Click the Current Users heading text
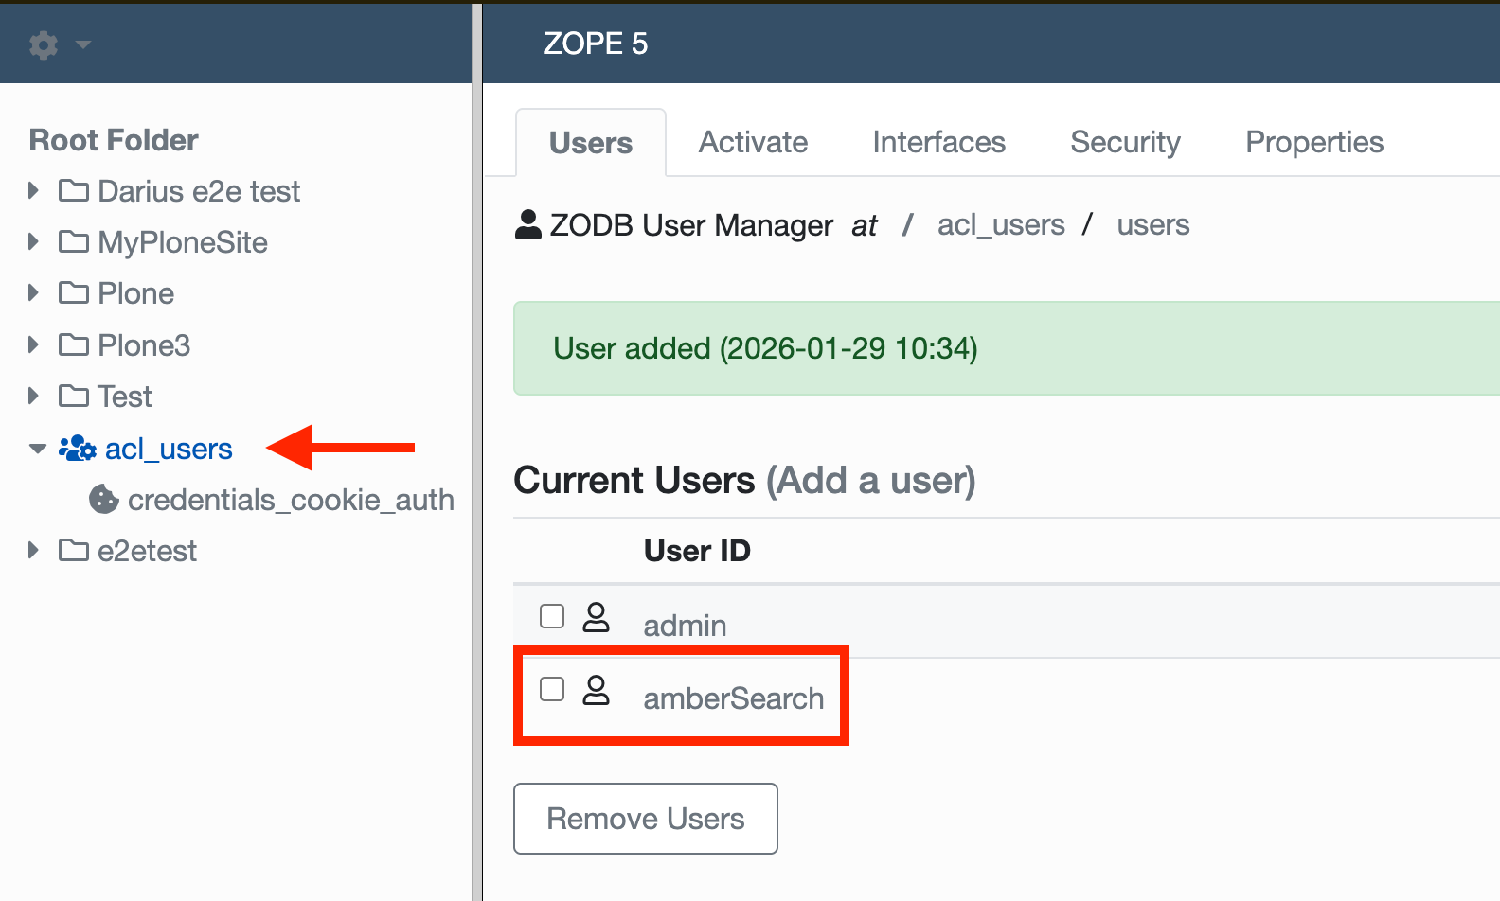The width and height of the screenshot is (1500, 901). [634, 481]
